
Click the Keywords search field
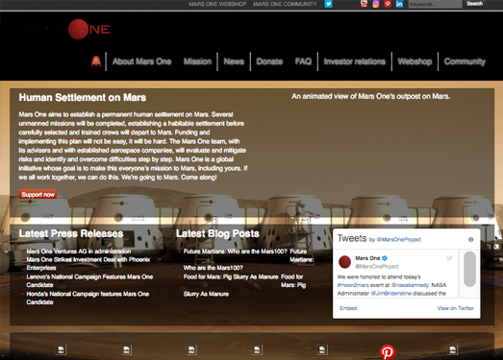[x=436, y=4]
